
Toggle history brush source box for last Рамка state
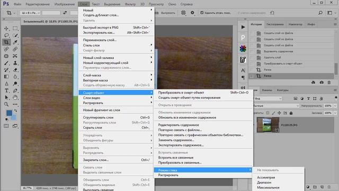252,76
